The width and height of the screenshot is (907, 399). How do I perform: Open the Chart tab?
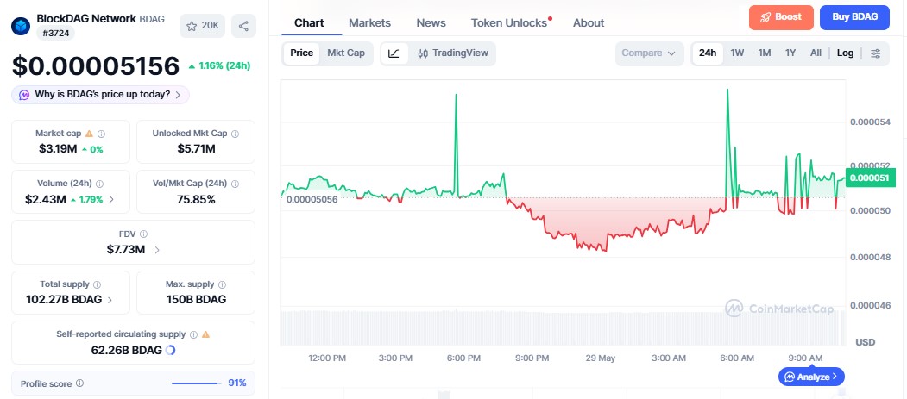click(x=309, y=23)
